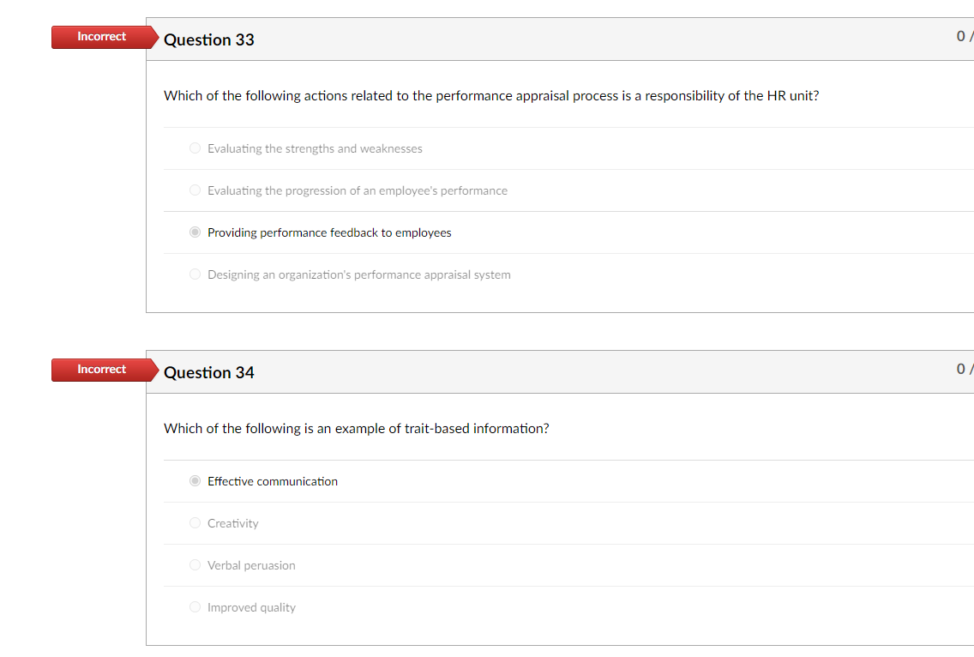Select "Evaluating the progression of an employee's performance"
The height and width of the screenshot is (657, 974).
tap(195, 190)
